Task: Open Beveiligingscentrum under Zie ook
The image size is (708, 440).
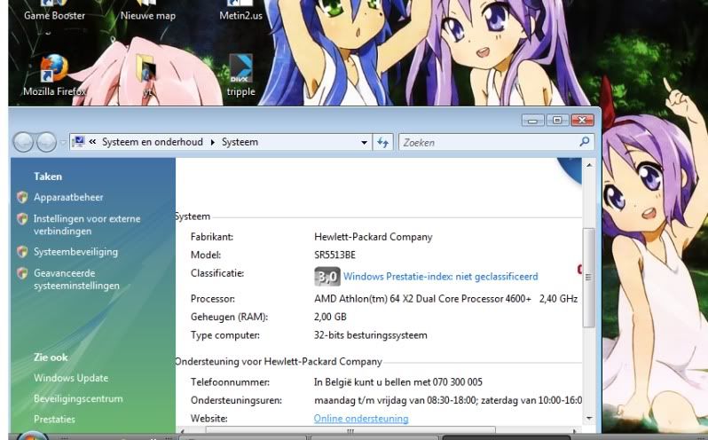Action: tap(78, 398)
